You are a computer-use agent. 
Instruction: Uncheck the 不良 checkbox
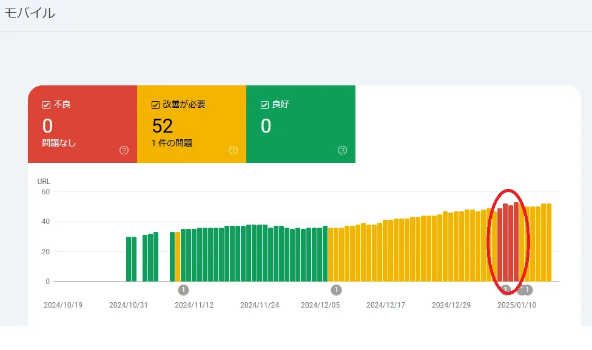pyautogui.click(x=47, y=105)
